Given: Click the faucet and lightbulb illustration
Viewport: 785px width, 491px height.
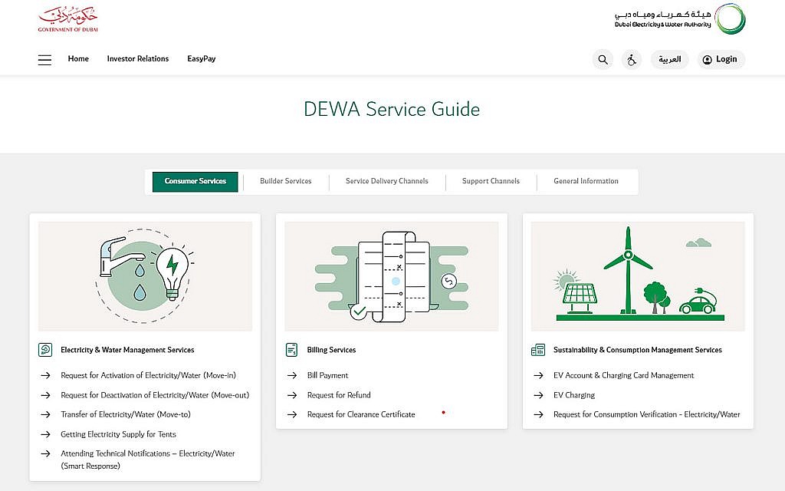Looking at the screenshot, I should click(145, 276).
